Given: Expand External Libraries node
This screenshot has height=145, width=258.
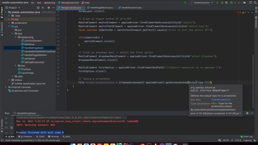Looking at the screenshot, I should click(6, 87).
